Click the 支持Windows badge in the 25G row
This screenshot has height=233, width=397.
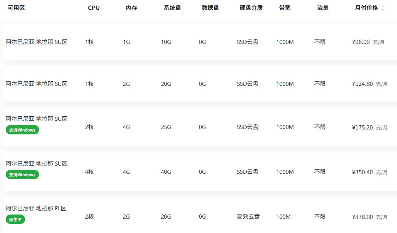click(22, 130)
